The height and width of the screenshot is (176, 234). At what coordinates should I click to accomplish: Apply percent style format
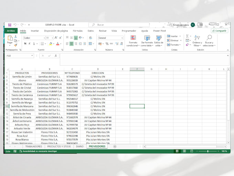tap(107, 44)
